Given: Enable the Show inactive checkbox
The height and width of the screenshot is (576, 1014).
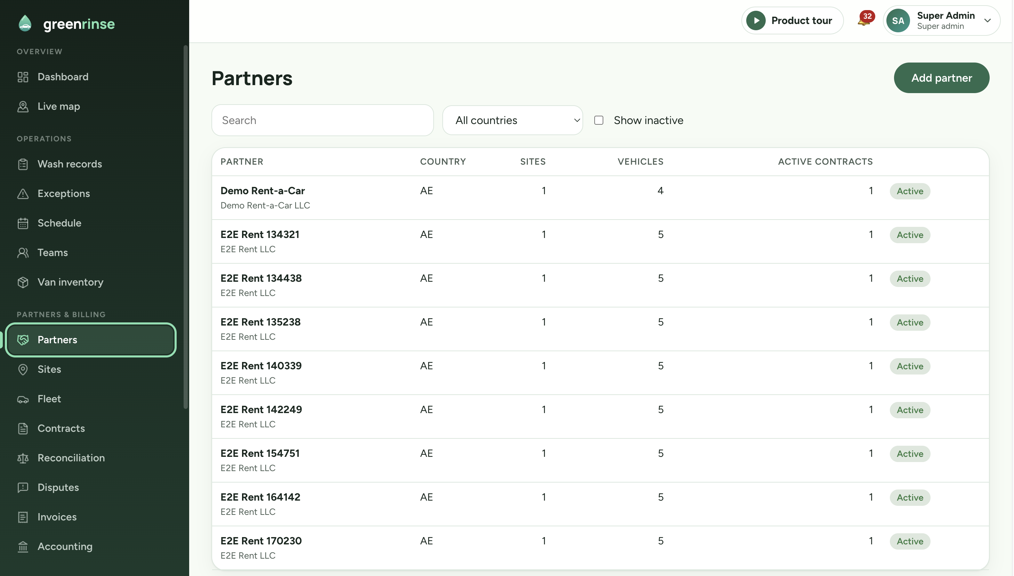Looking at the screenshot, I should pos(599,120).
